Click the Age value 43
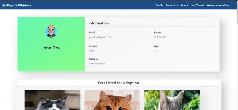Viewport: 238px width, 110px height. pos(155,51)
